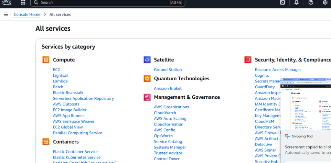This screenshot has height=163, width=331.
Task: Open the services grid menu icon
Action: tap(23, 3)
